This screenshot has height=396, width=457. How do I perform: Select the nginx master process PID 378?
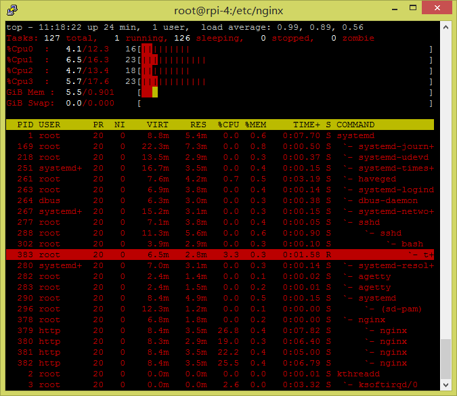coord(220,320)
